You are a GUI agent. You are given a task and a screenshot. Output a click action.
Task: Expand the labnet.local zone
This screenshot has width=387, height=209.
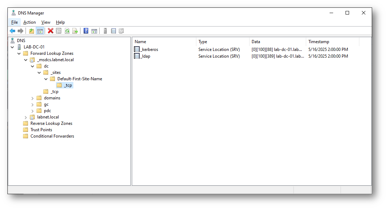[x=26, y=117]
